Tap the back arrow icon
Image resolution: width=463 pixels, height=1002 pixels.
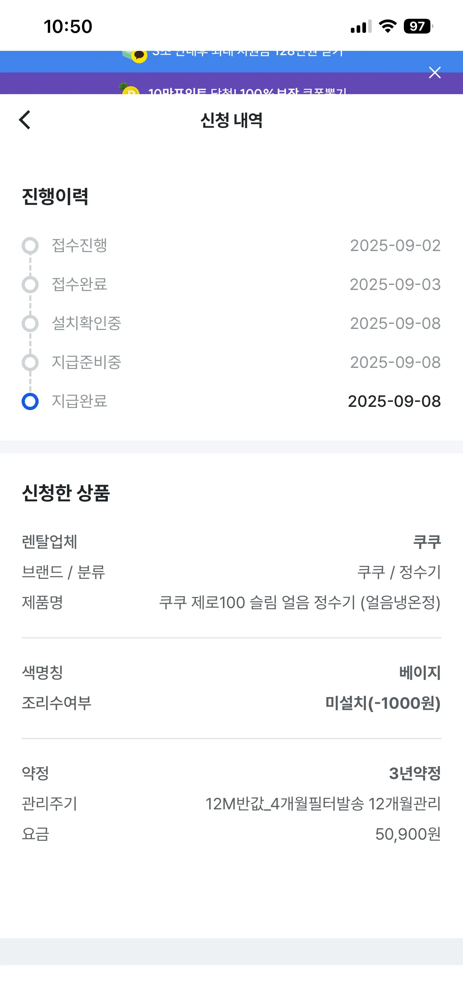(x=25, y=120)
